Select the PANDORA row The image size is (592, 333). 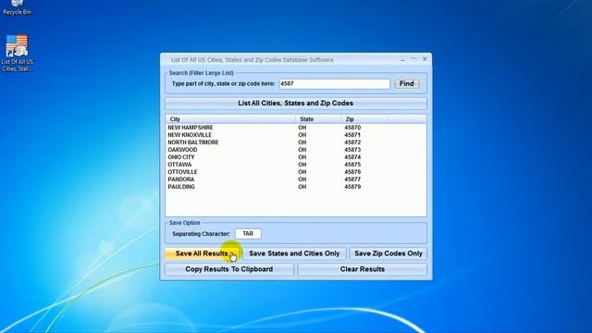296,179
